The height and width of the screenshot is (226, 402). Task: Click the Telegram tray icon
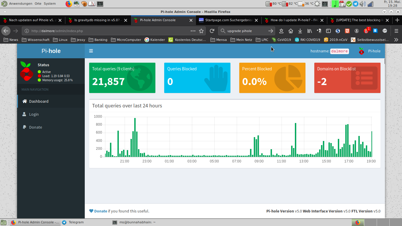click(356, 4)
